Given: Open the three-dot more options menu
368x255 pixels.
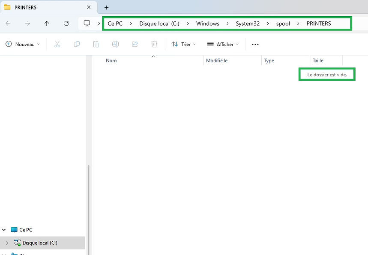Looking at the screenshot, I should [x=255, y=45].
